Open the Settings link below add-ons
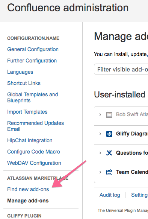The width and height of the screenshot is (148, 219). tap(139, 195)
